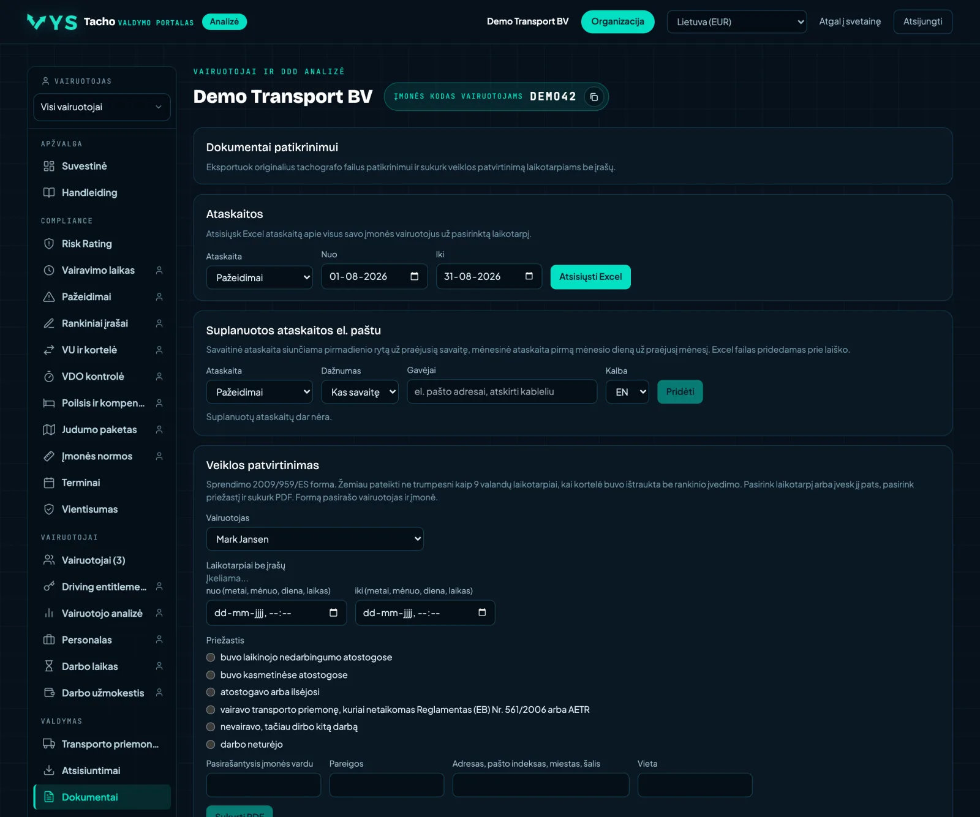
Task: Select reason 'atostogavo arba ilsėjosi'
Action: coord(211,692)
